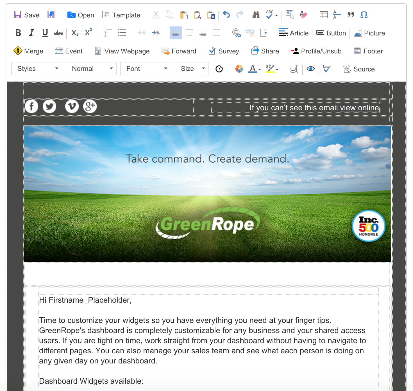Click the Save button
Image resolution: width=413 pixels, height=391 pixels.
coord(27,15)
